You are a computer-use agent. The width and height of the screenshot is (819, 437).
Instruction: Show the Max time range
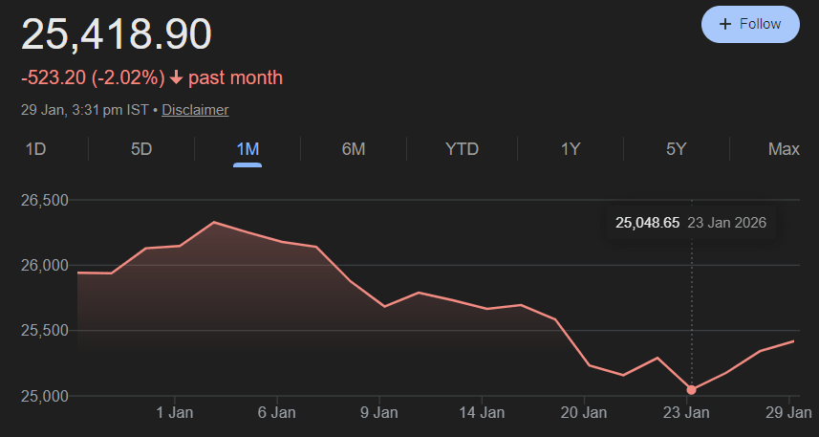(x=784, y=149)
